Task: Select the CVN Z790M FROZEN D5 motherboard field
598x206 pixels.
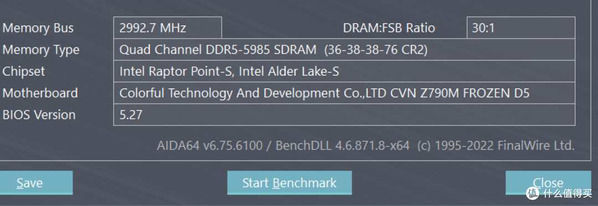Action: tap(344, 93)
